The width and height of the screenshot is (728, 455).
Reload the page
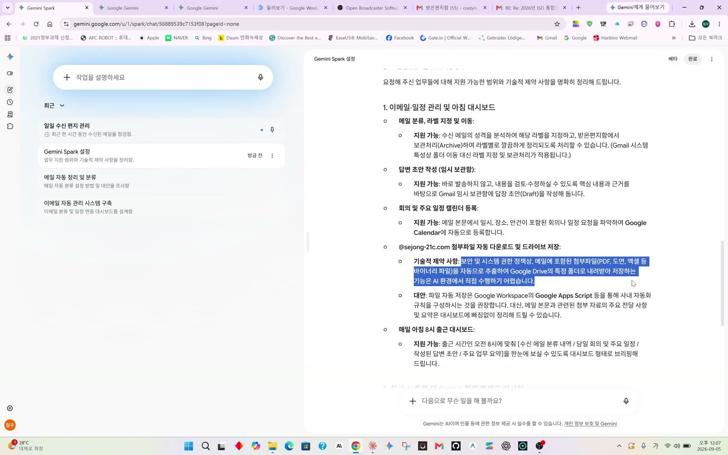(36, 24)
